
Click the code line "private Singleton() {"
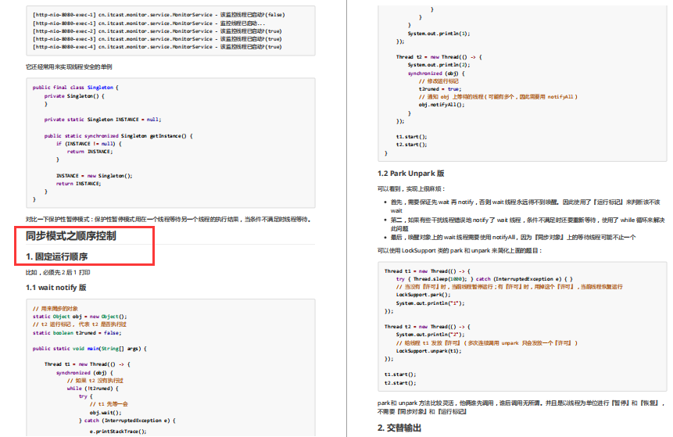tap(74, 96)
